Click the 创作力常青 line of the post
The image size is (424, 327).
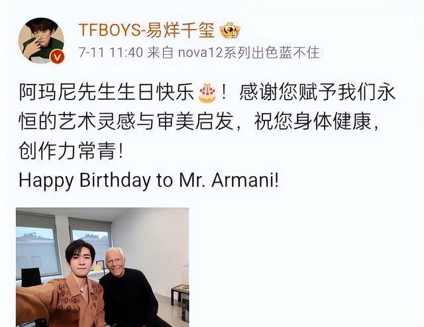pos(71,151)
